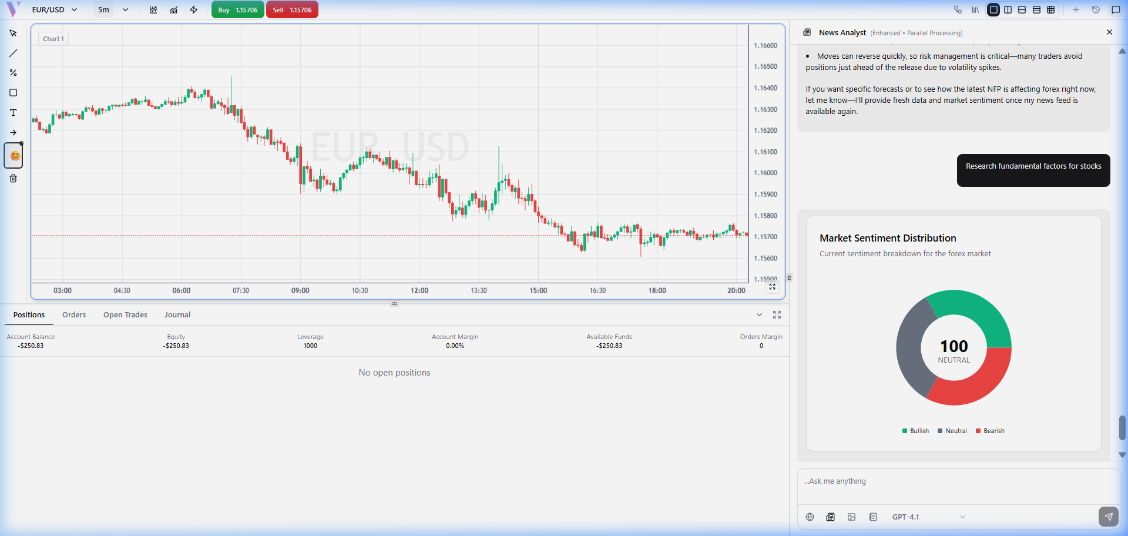Open the GPT-4.1 model selector

click(928, 517)
